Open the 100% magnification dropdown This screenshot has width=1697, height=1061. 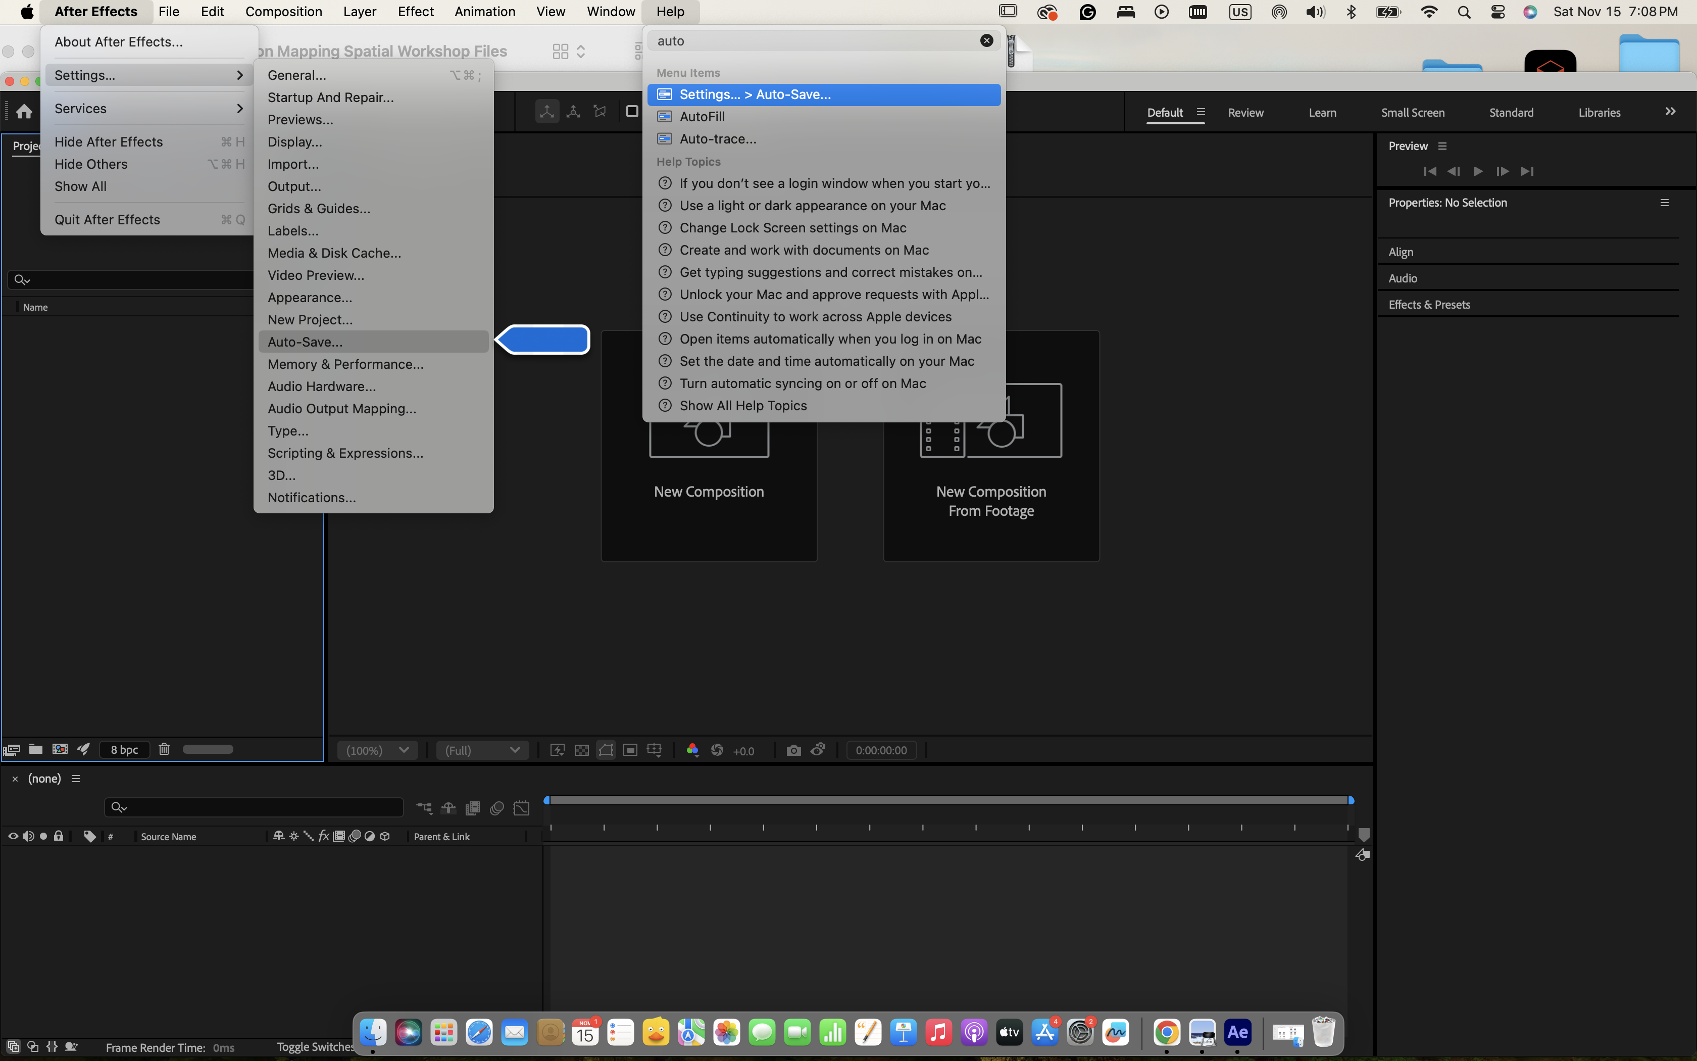pos(377,750)
